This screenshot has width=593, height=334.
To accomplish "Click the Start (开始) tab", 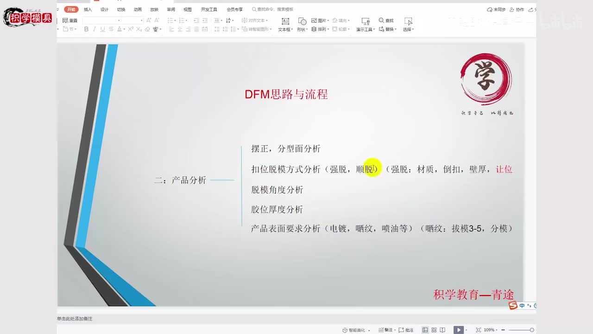I will coord(71,9).
